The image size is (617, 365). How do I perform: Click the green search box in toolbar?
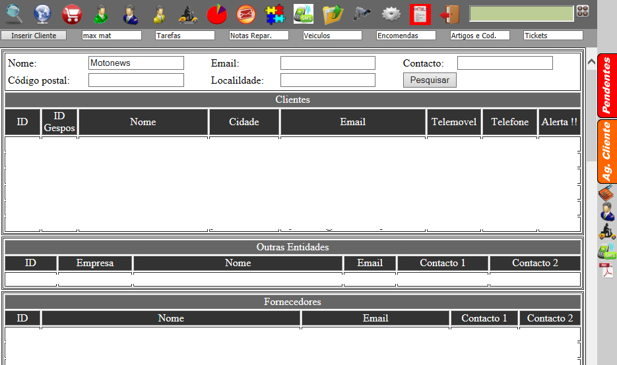[522, 13]
